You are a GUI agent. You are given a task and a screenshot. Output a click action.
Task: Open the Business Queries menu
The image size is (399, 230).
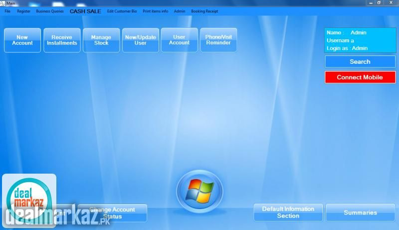50,11
